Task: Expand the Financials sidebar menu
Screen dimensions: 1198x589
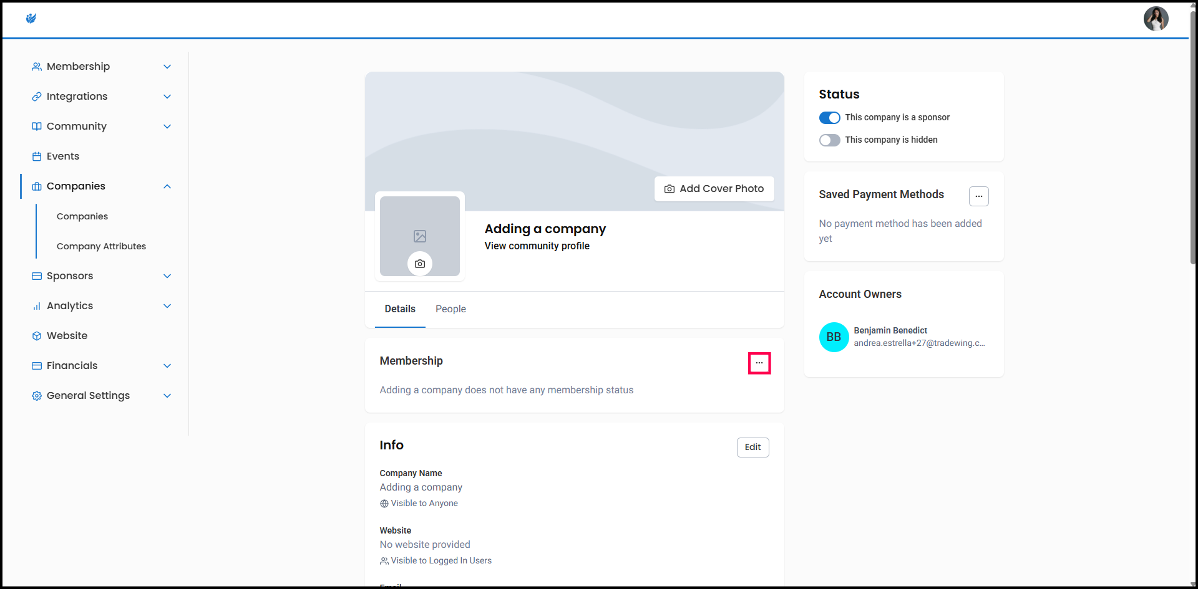Action: click(x=167, y=366)
